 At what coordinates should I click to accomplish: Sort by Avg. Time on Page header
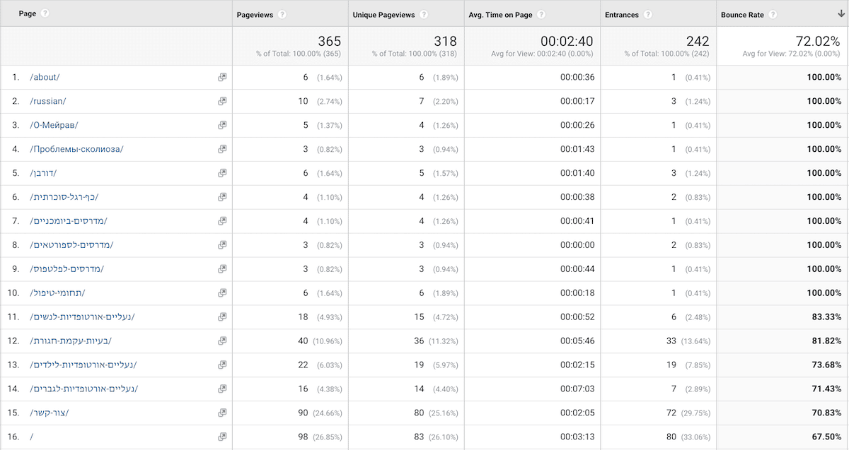(x=501, y=14)
